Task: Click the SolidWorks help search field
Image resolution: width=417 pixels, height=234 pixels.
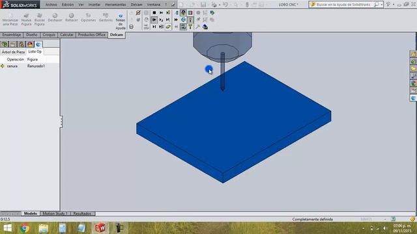Action: tap(344, 5)
